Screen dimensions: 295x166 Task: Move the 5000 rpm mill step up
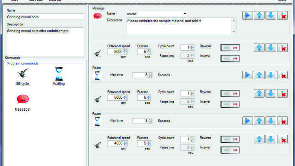point(259,93)
